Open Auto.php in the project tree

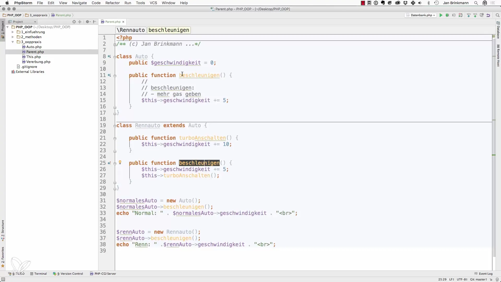[x=32, y=47]
